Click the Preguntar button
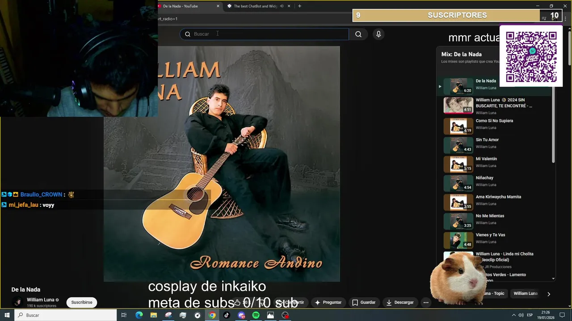 pos(328,302)
